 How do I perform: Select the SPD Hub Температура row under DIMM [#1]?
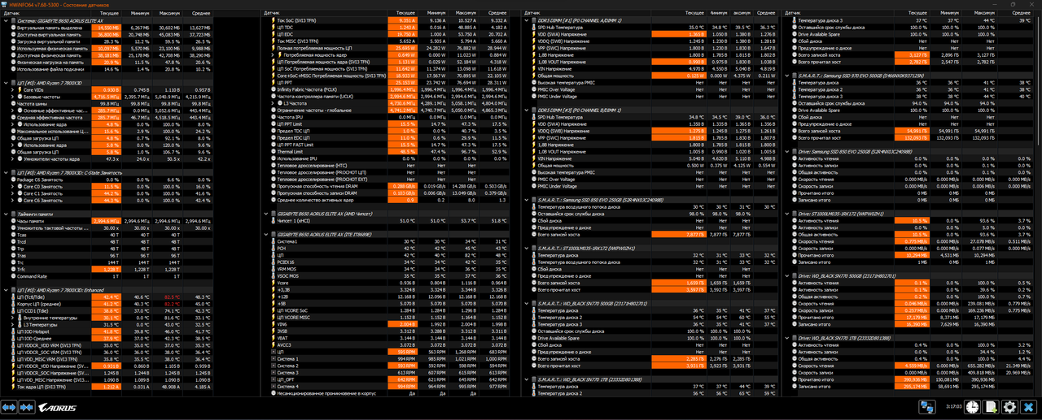point(651,27)
